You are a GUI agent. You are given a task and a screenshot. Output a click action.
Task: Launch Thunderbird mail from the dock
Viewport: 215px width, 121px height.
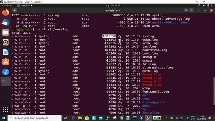point(6,23)
